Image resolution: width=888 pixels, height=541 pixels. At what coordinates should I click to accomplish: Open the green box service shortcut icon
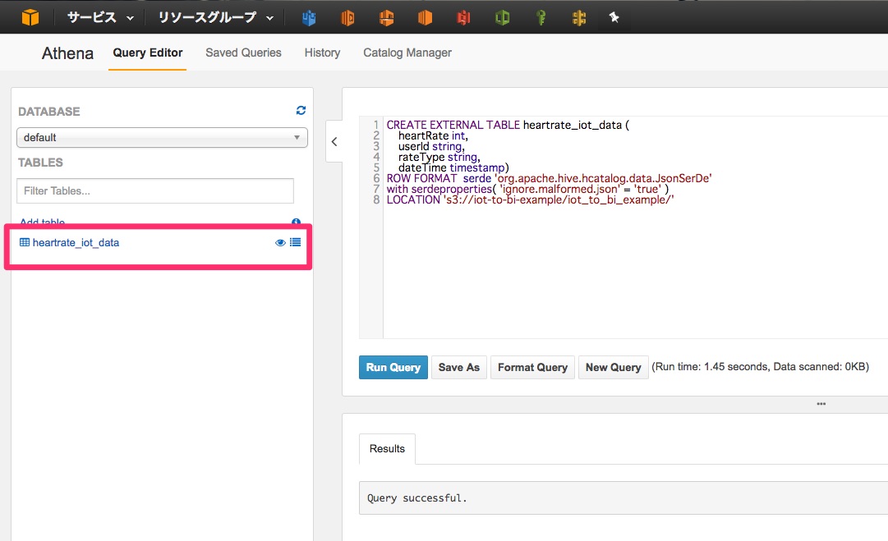tap(503, 18)
